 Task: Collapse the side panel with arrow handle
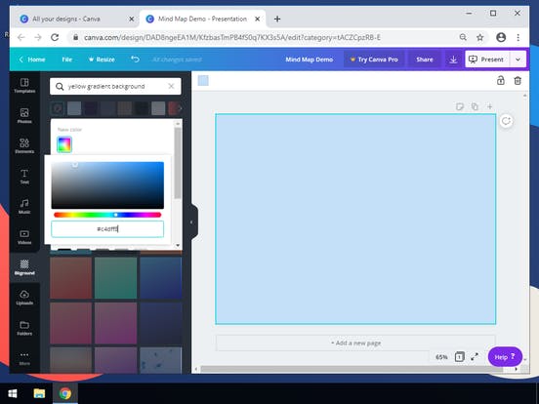pyautogui.click(x=191, y=222)
